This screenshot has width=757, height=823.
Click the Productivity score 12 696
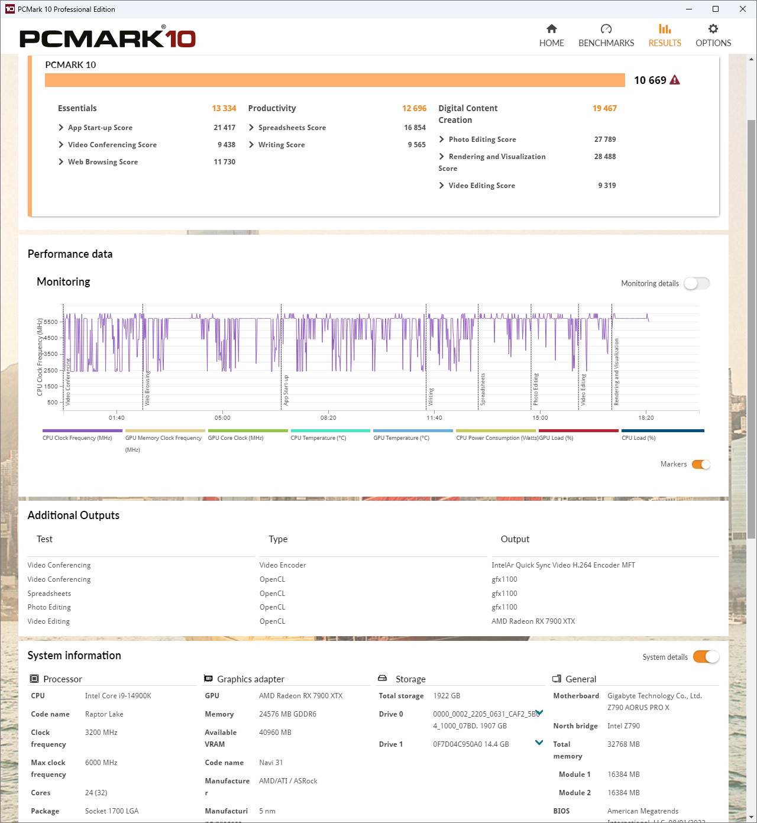point(414,108)
